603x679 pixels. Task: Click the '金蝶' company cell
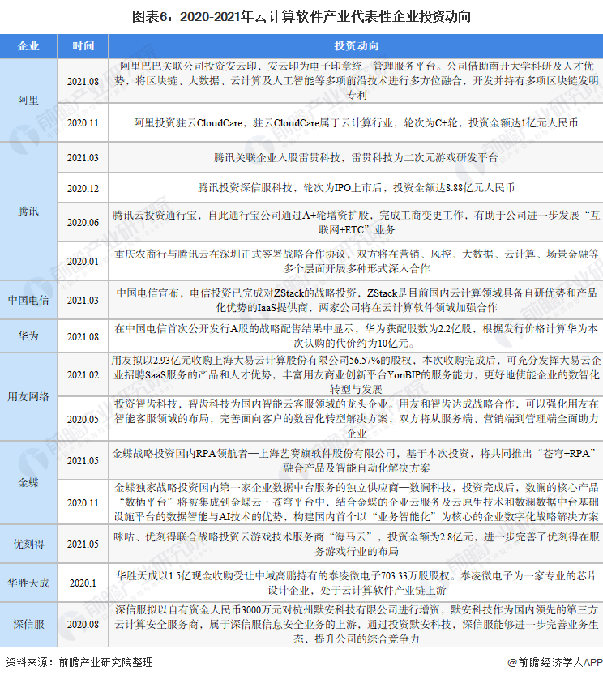[x=28, y=482]
